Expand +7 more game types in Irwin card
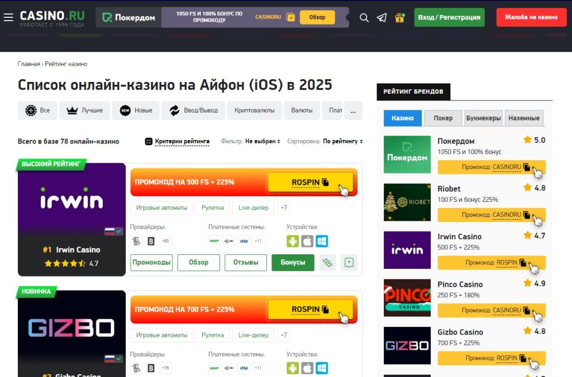572x377 pixels. pos(284,207)
